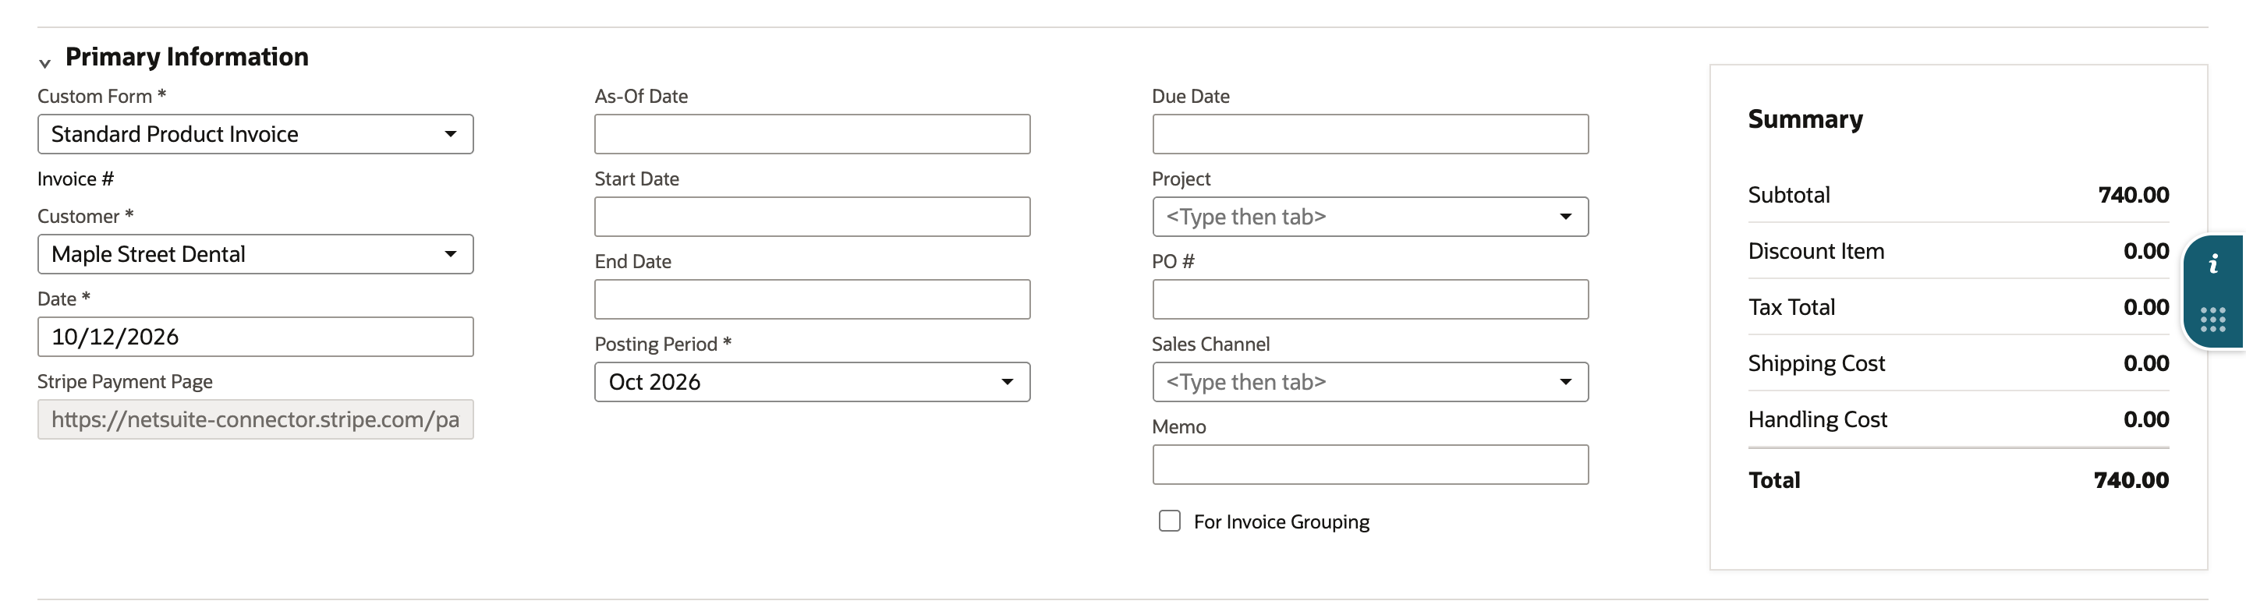Open the Project dropdown
The width and height of the screenshot is (2246, 608).
[x=1369, y=217]
